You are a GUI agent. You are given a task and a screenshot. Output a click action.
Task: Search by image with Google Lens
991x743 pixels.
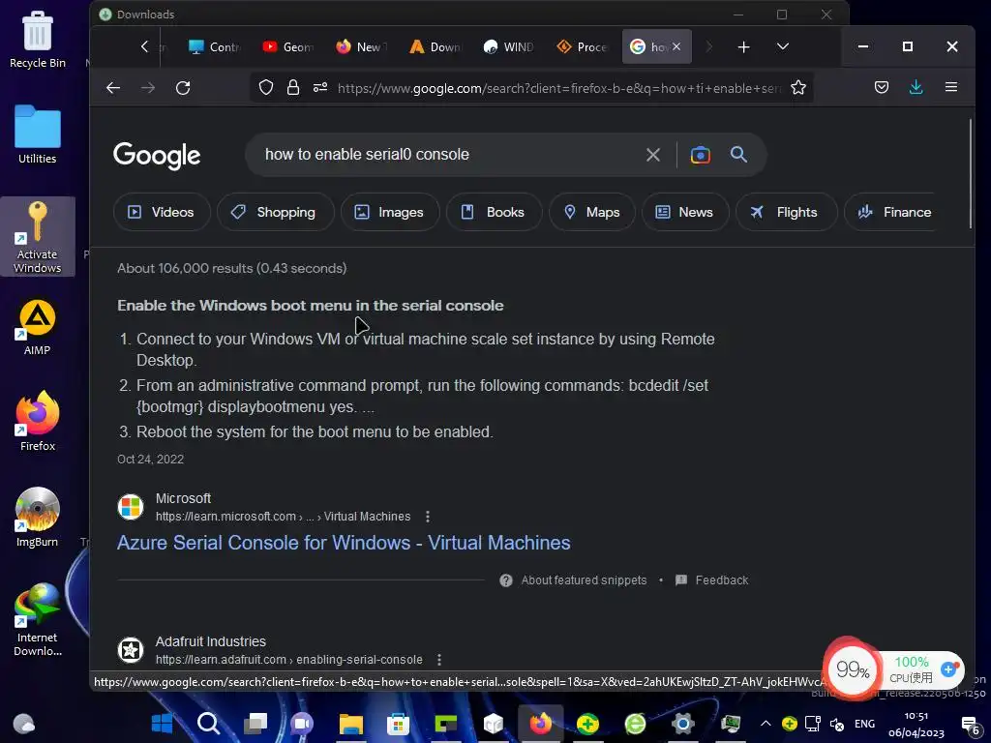pyautogui.click(x=701, y=155)
